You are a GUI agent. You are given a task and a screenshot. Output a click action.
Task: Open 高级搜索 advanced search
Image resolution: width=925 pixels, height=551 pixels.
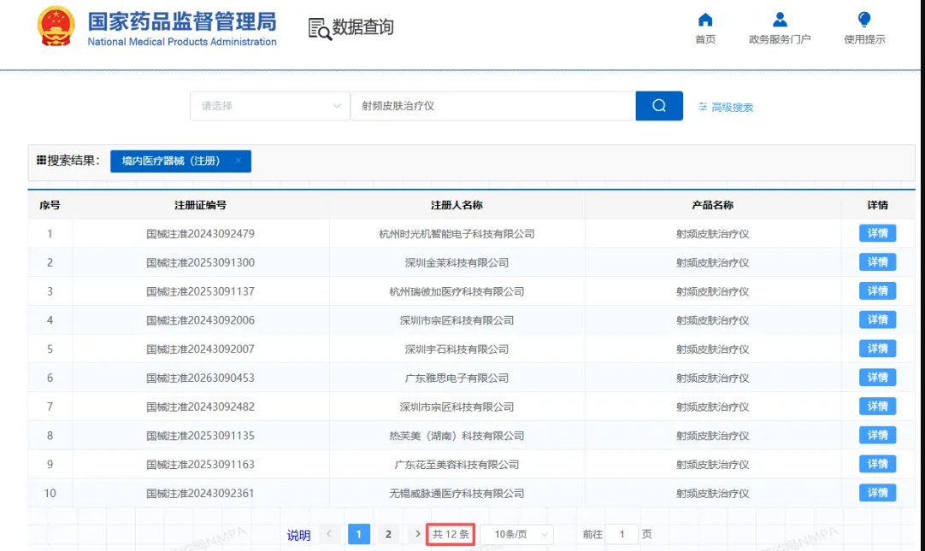pos(726,108)
